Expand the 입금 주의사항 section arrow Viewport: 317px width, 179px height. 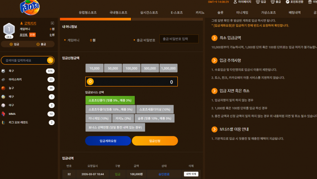click(x=214, y=60)
